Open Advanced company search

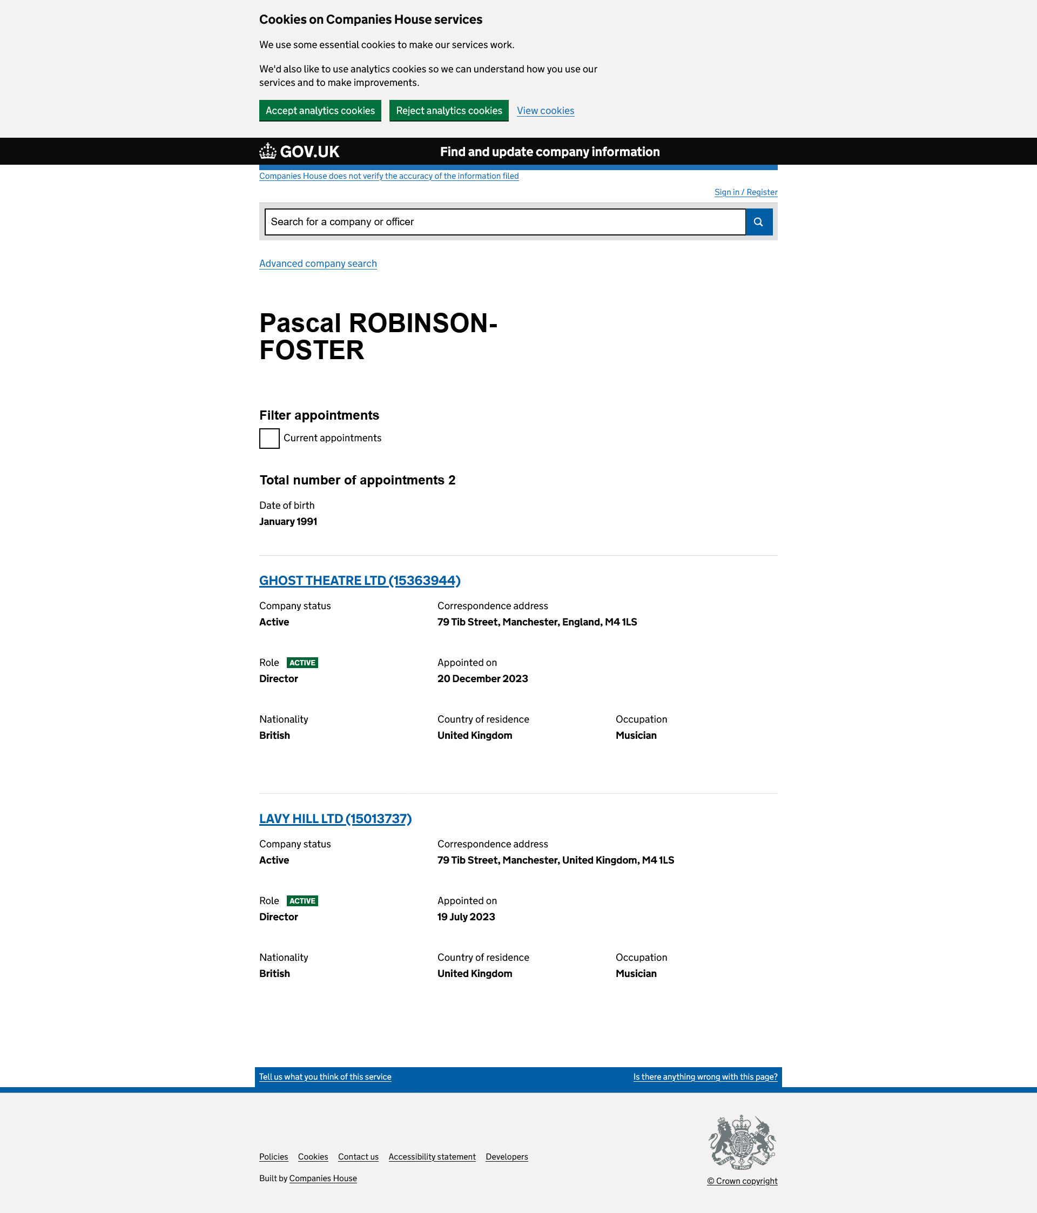click(318, 264)
